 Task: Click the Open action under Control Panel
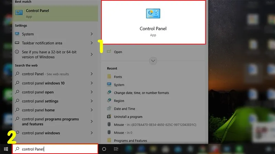point(118,52)
